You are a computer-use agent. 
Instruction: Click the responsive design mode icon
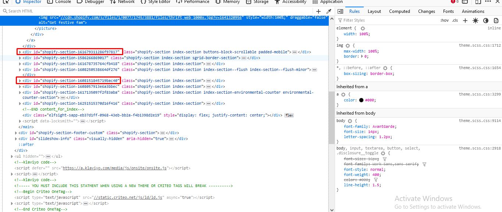[x=478, y=2]
